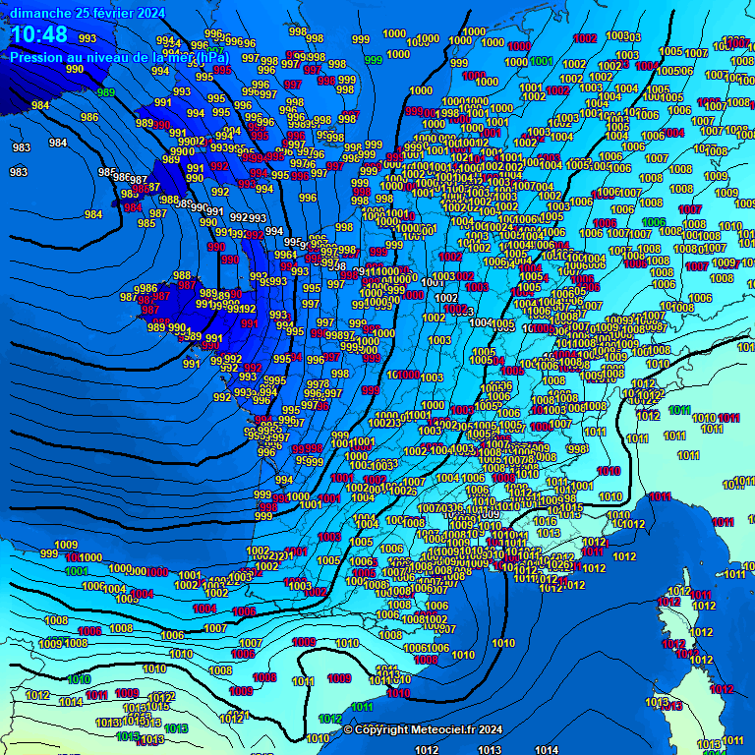The width and height of the screenshot is (755, 755).
Task: Select the green 999 reading near top
Action: tap(374, 60)
